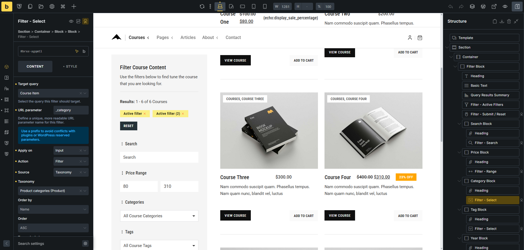The height and width of the screenshot is (250, 524).
Task: Click the undo arrow in top toolbar
Action: click(x=450, y=7)
